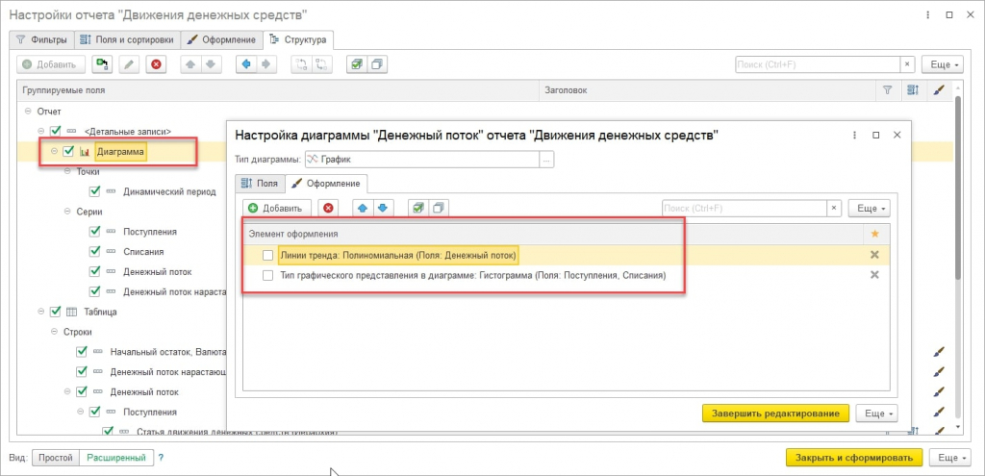Click uncheck-all icon in diagram dialog toolbar
This screenshot has width=985, height=476.
438,208
